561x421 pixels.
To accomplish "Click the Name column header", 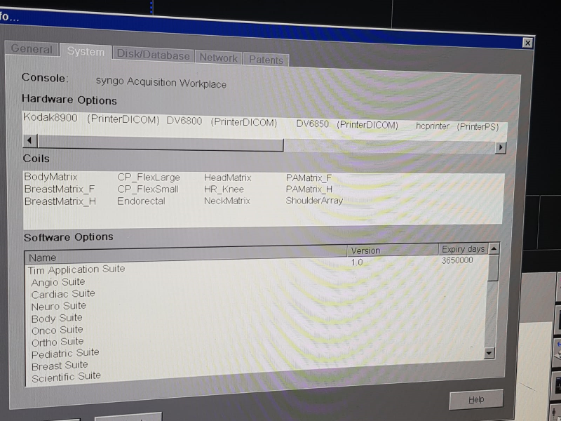I will coord(42,258).
